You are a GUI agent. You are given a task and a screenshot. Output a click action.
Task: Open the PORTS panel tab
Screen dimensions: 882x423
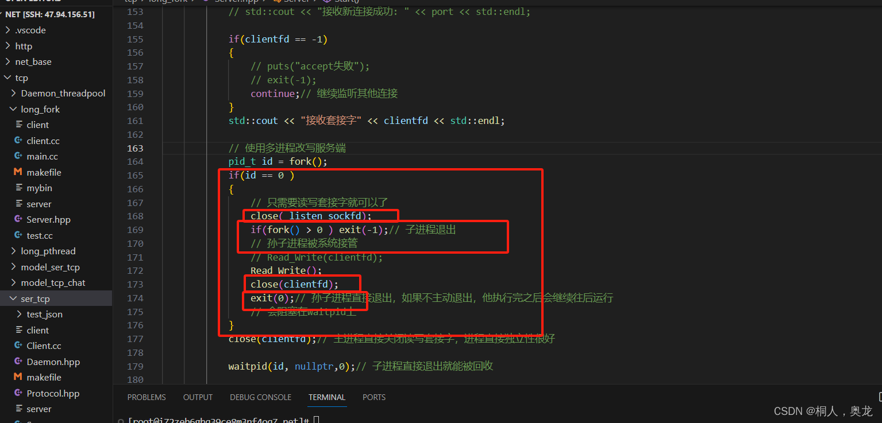click(374, 397)
